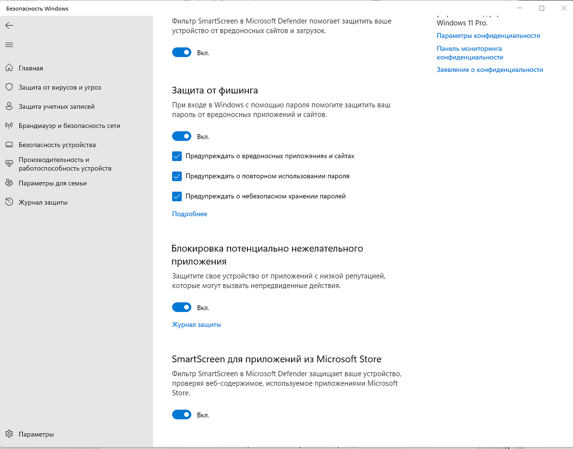Viewport: 573px width, 449px height.
Task: Open the Журнал защиты link under blocking
Action: click(x=196, y=325)
